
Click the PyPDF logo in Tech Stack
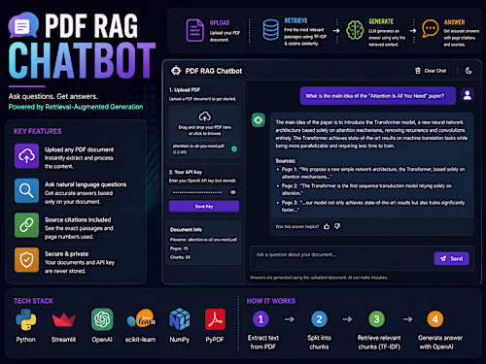[x=215, y=319]
